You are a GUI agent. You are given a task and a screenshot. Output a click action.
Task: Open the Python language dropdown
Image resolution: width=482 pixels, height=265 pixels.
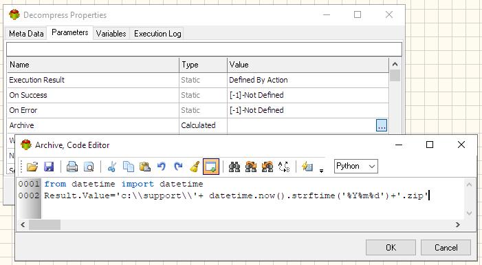click(355, 166)
